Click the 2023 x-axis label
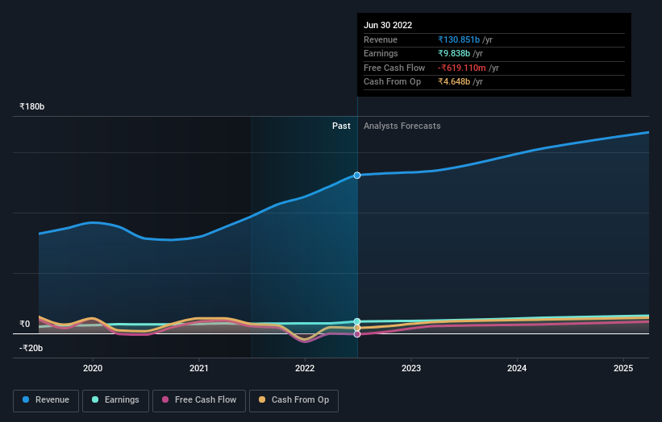Screen dimensions: 662x422 coord(411,369)
